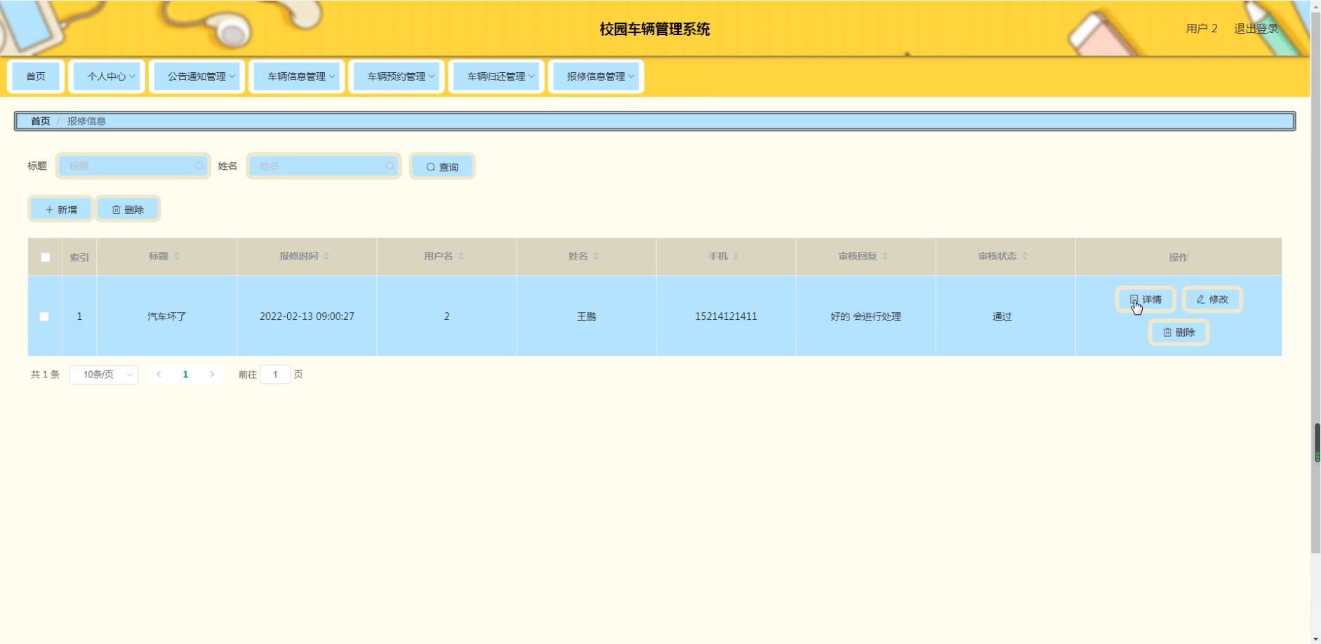The image size is (1321, 644).
Task: Sort by 手机 using its sort arrows
Action: tap(736, 256)
